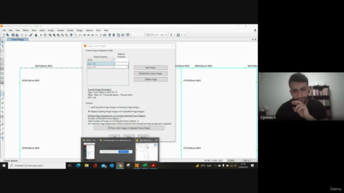Open the Design menu
This screenshot has width=344, height=193.
click(x=80, y=31)
